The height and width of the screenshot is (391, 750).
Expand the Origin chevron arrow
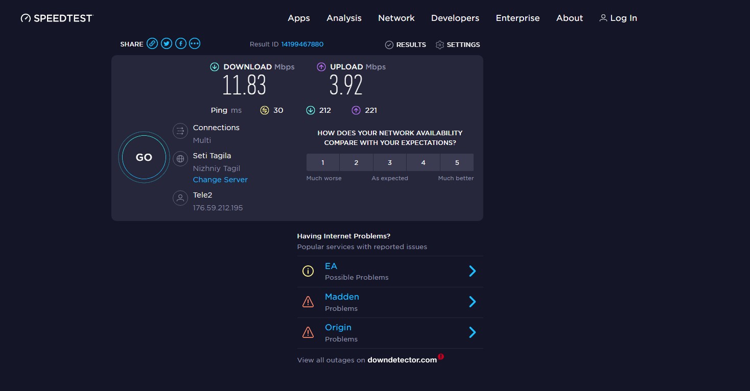[x=473, y=332]
